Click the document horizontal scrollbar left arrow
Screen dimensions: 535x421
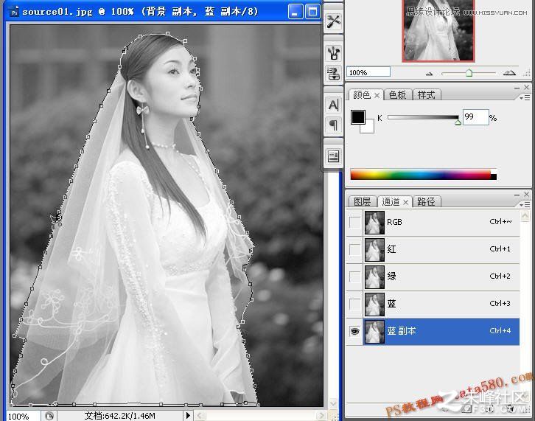point(200,416)
